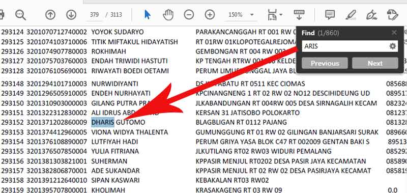Select the name YOYOK SUDARYO
The image size is (407, 193).
point(118,32)
